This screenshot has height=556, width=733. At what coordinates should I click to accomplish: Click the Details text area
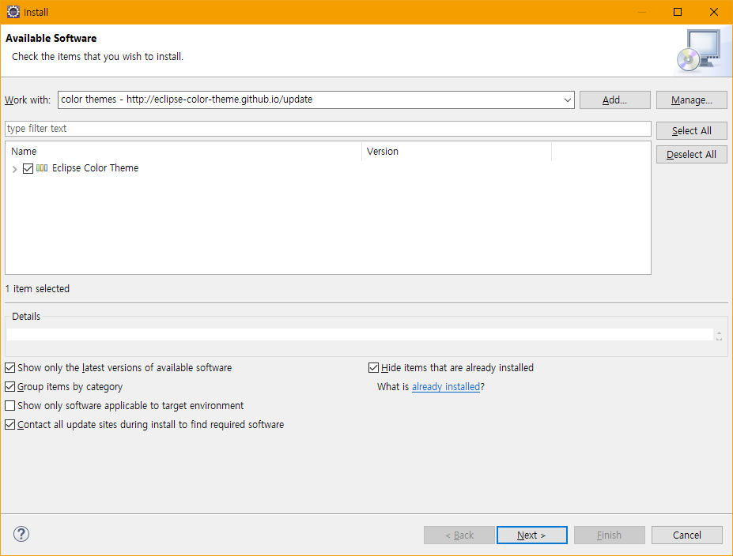coord(360,334)
